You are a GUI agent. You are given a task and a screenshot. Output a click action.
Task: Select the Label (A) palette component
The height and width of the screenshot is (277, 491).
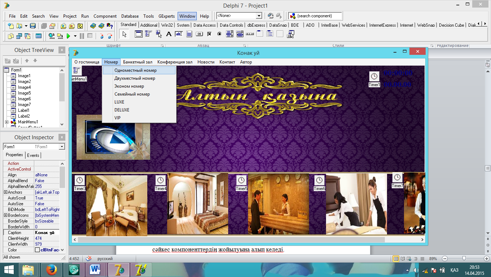point(169,34)
